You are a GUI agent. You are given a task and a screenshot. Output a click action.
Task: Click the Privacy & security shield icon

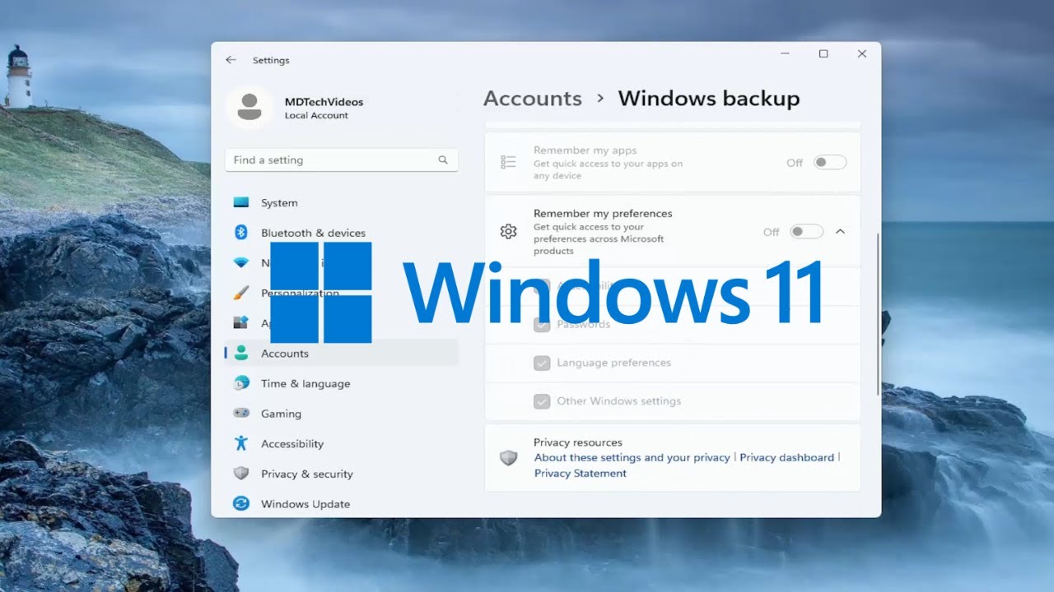coord(241,474)
